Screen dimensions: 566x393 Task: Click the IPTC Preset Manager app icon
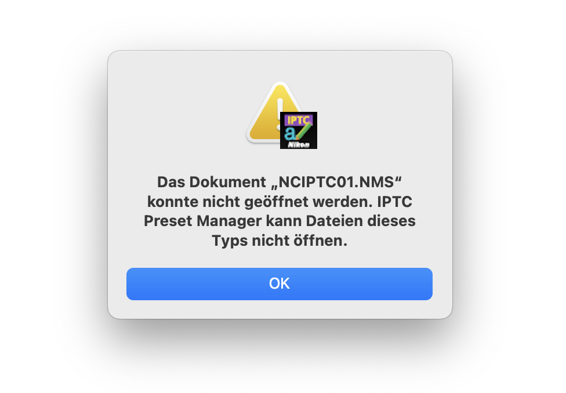point(299,130)
